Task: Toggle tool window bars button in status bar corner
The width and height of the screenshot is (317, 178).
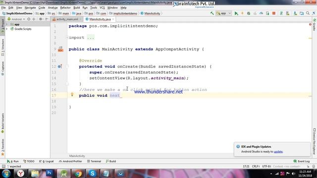Action: tap(3, 166)
